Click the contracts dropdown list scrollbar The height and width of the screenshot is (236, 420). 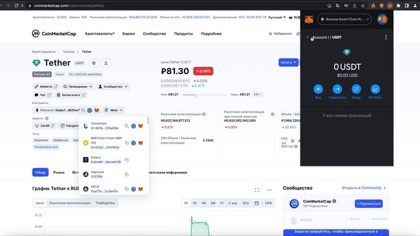pos(148,121)
